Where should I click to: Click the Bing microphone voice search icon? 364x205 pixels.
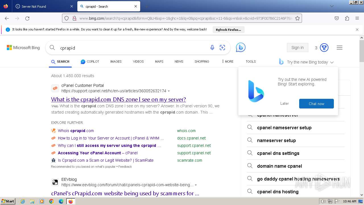pyautogui.click(x=212, y=48)
